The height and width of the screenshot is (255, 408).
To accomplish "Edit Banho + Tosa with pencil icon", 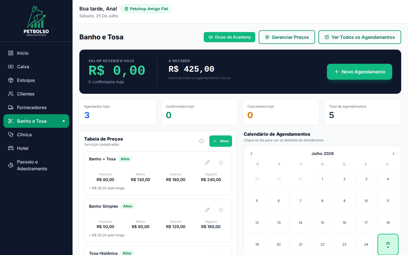I will (x=207, y=162).
